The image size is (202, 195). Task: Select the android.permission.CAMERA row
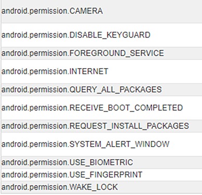pyautogui.click(x=101, y=11)
